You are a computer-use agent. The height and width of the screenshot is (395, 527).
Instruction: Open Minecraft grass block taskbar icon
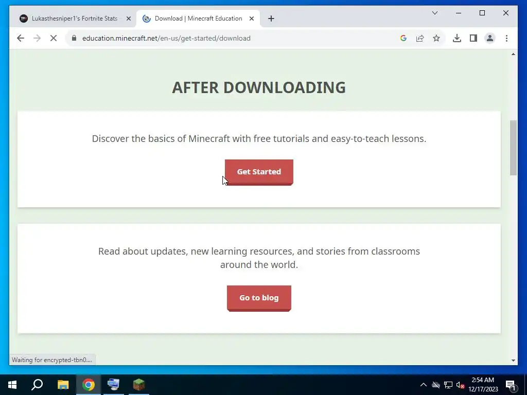click(x=139, y=385)
